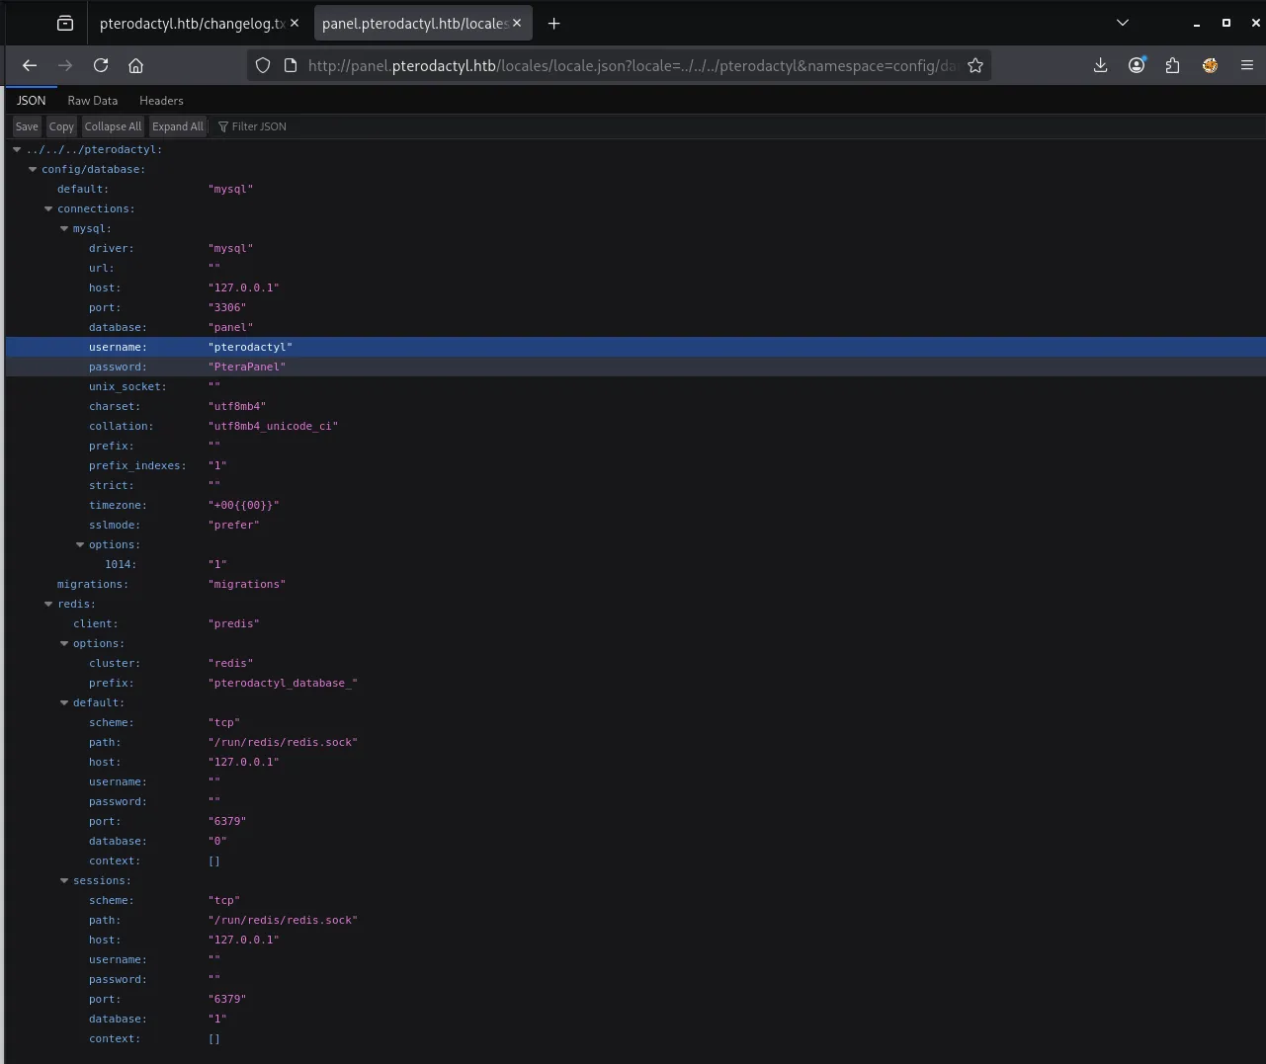Reload the current page

click(101, 65)
